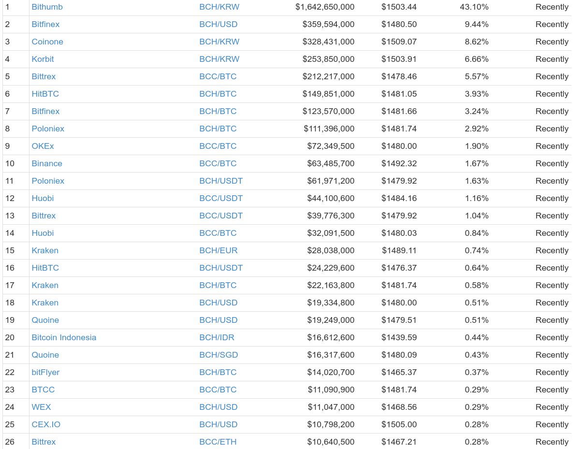581x449 pixels.
Task: Open BCC/BTC pair in row 14
Action: point(218,233)
